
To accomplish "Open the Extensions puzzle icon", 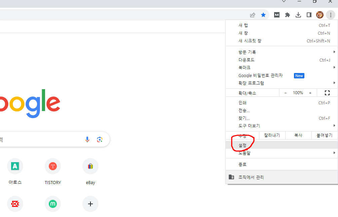I will pyautogui.click(x=288, y=15).
